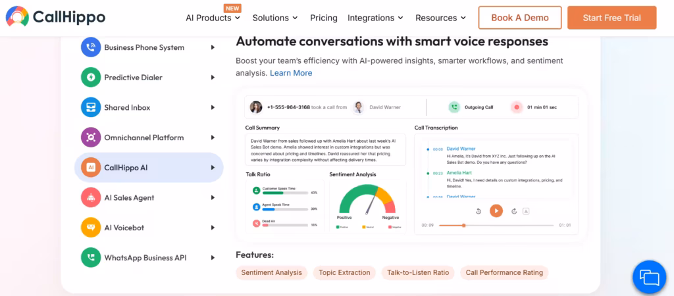Rewind the call recording
674x296 pixels.
click(x=478, y=211)
